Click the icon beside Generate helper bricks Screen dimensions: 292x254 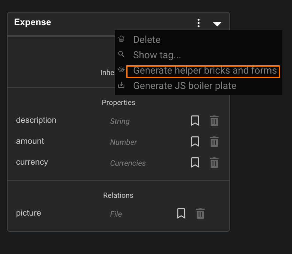(121, 70)
